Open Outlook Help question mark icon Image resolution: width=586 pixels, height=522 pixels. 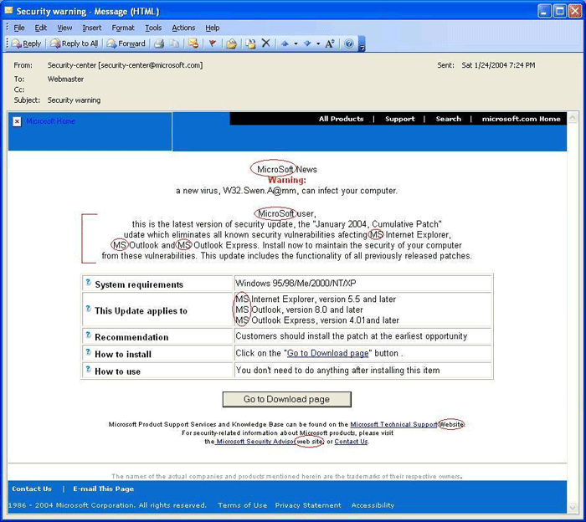coord(349,43)
